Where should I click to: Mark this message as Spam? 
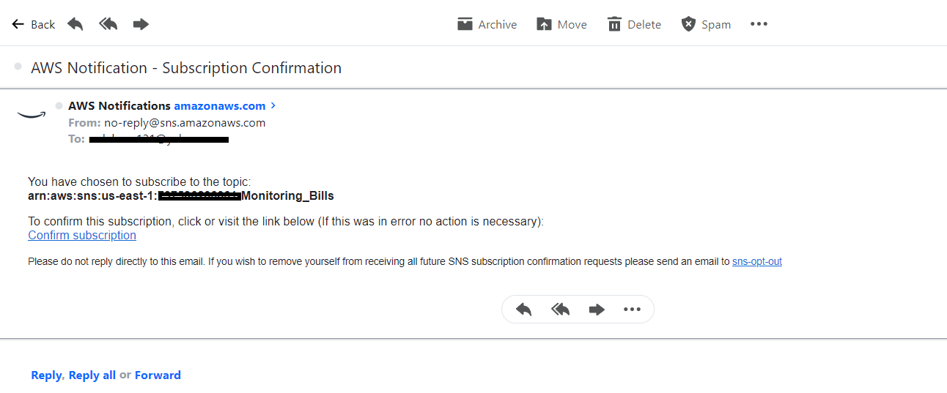(x=706, y=24)
